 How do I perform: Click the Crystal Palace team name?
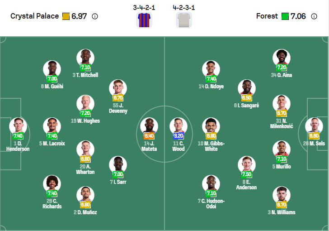tap(34, 16)
